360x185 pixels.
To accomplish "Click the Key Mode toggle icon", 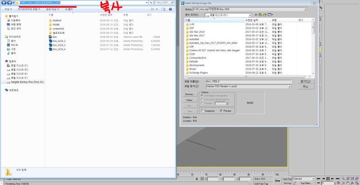I will (x=318, y=183).
